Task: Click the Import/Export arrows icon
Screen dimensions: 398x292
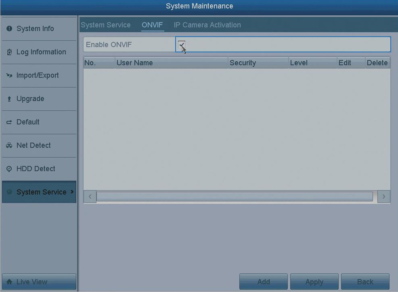Action: pyautogui.click(x=9, y=76)
